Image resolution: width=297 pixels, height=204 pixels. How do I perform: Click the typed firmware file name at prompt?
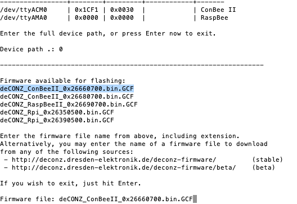[x=126, y=199]
